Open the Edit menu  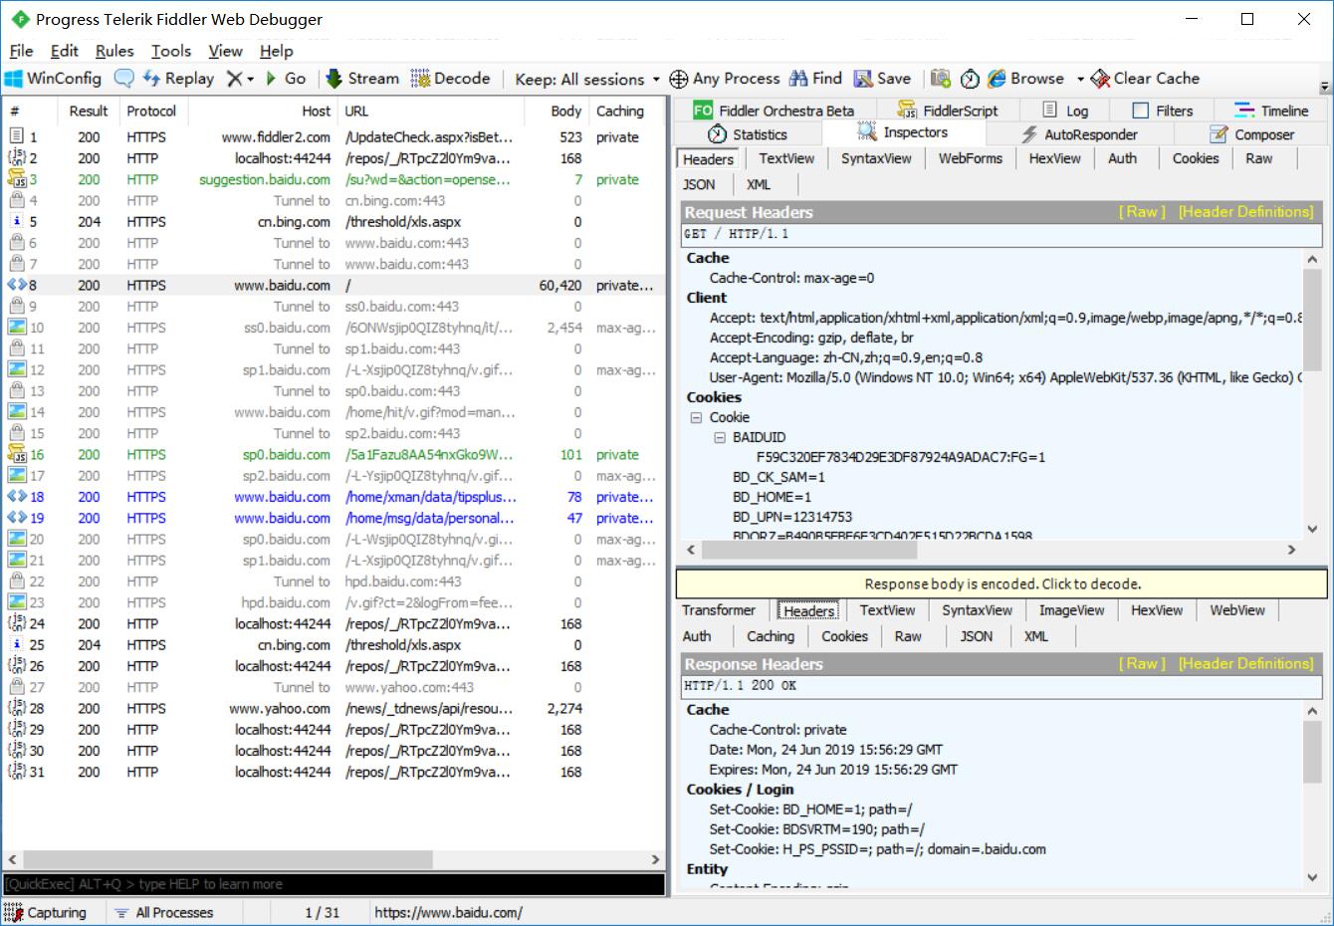(64, 51)
